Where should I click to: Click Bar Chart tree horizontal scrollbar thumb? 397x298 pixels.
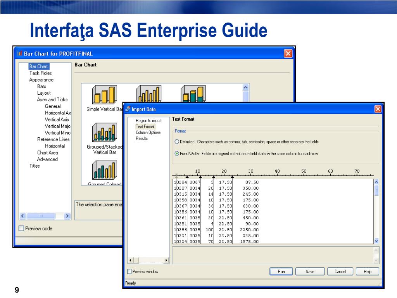click(x=41, y=216)
